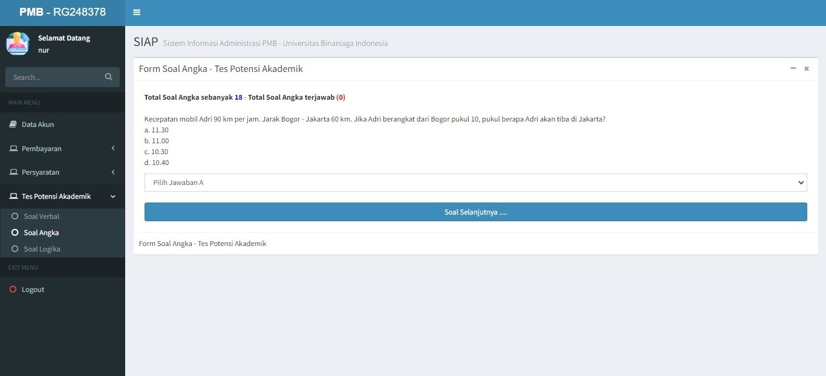Collapse the Tes Potensi Akademik chevron

point(113,196)
